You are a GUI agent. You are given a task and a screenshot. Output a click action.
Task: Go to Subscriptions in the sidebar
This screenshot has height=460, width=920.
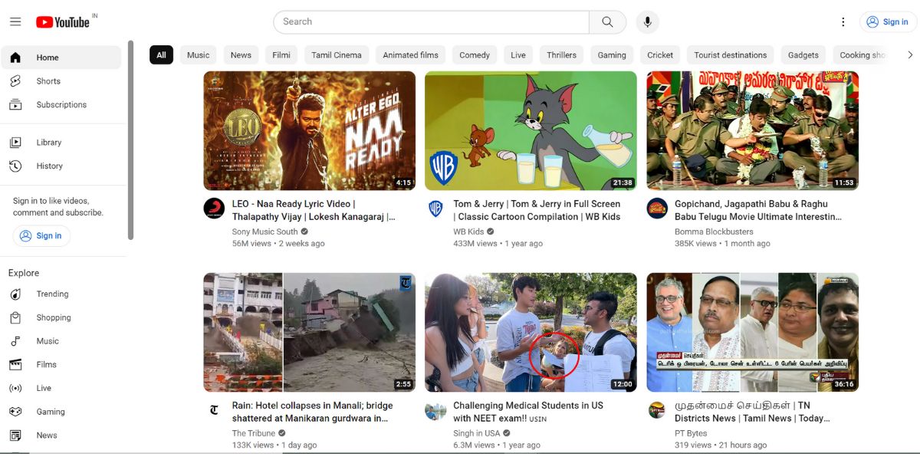click(x=61, y=104)
